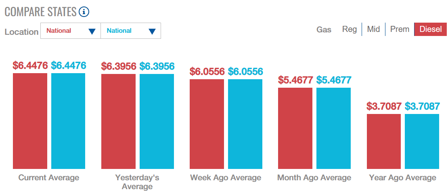Click the Year Ago Average label
Screen dimensions: 448x194
click(x=402, y=178)
